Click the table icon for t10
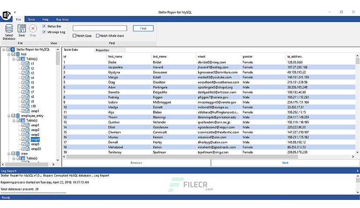This screenshot has height=208, width=360. [x=28, y=106]
